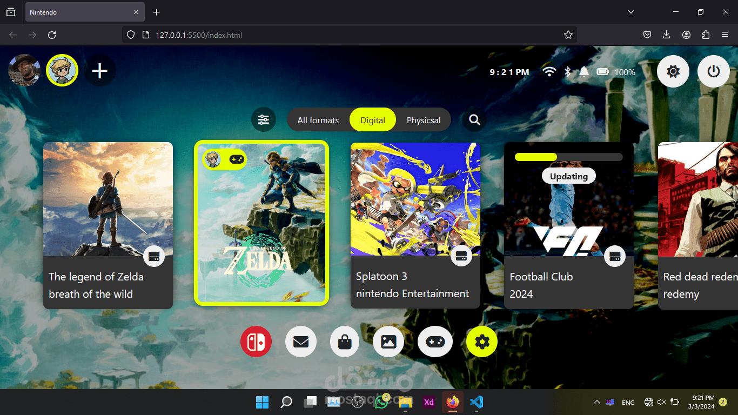Open the brightness settings circle icon

(x=673, y=71)
